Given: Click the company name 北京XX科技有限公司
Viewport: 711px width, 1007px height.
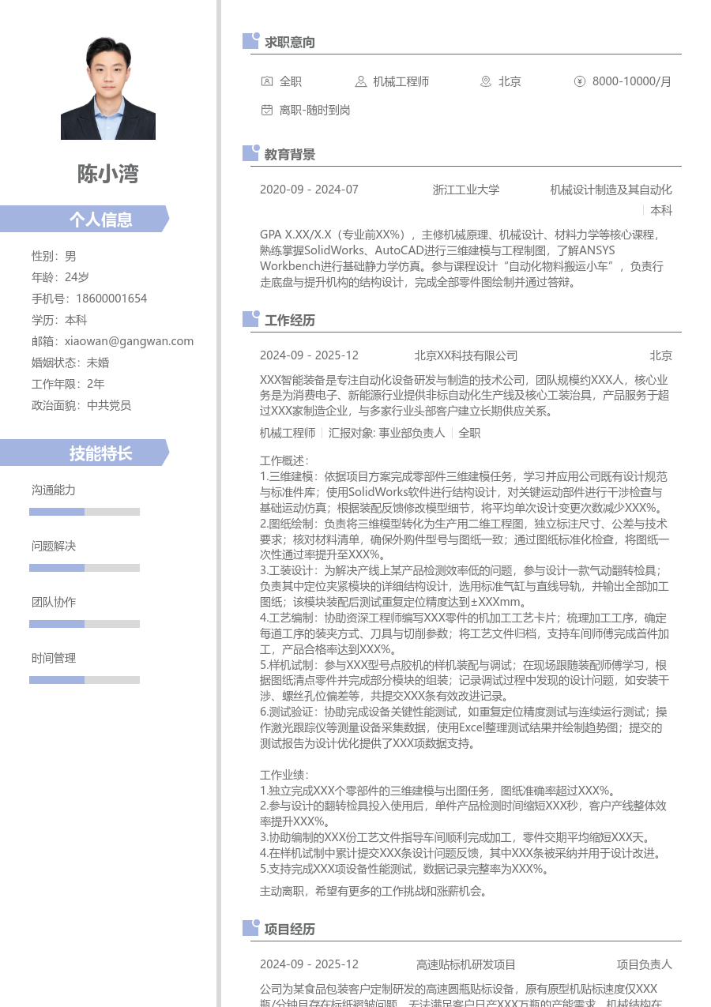Looking at the screenshot, I should point(466,355).
